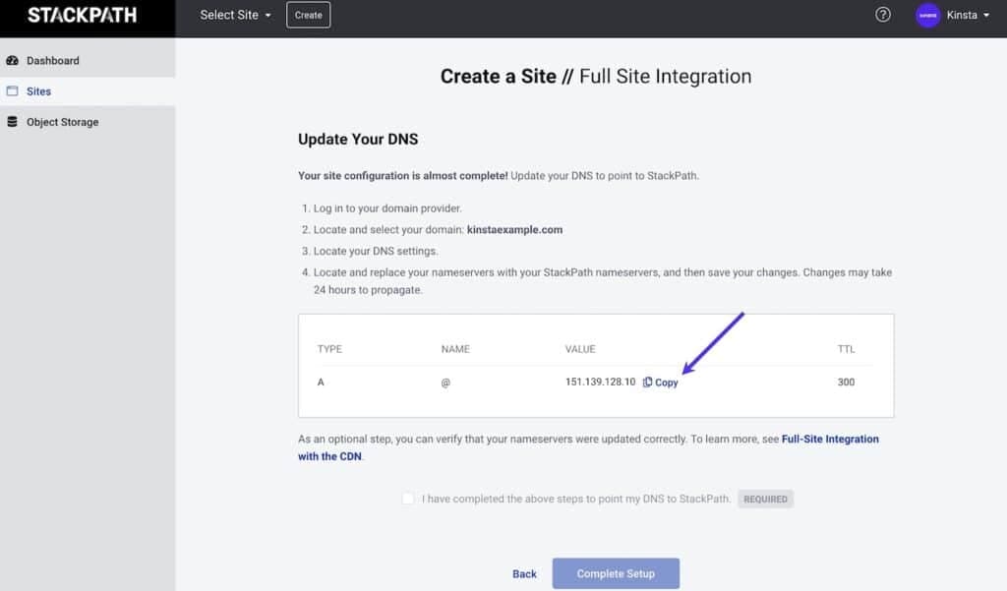The image size is (1007, 591).
Task: Open Object Storage from sidebar
Action: (62, 122)
